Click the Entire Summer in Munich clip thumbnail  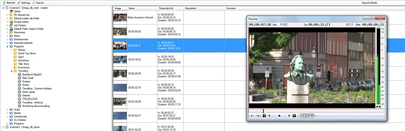(120, 18)
